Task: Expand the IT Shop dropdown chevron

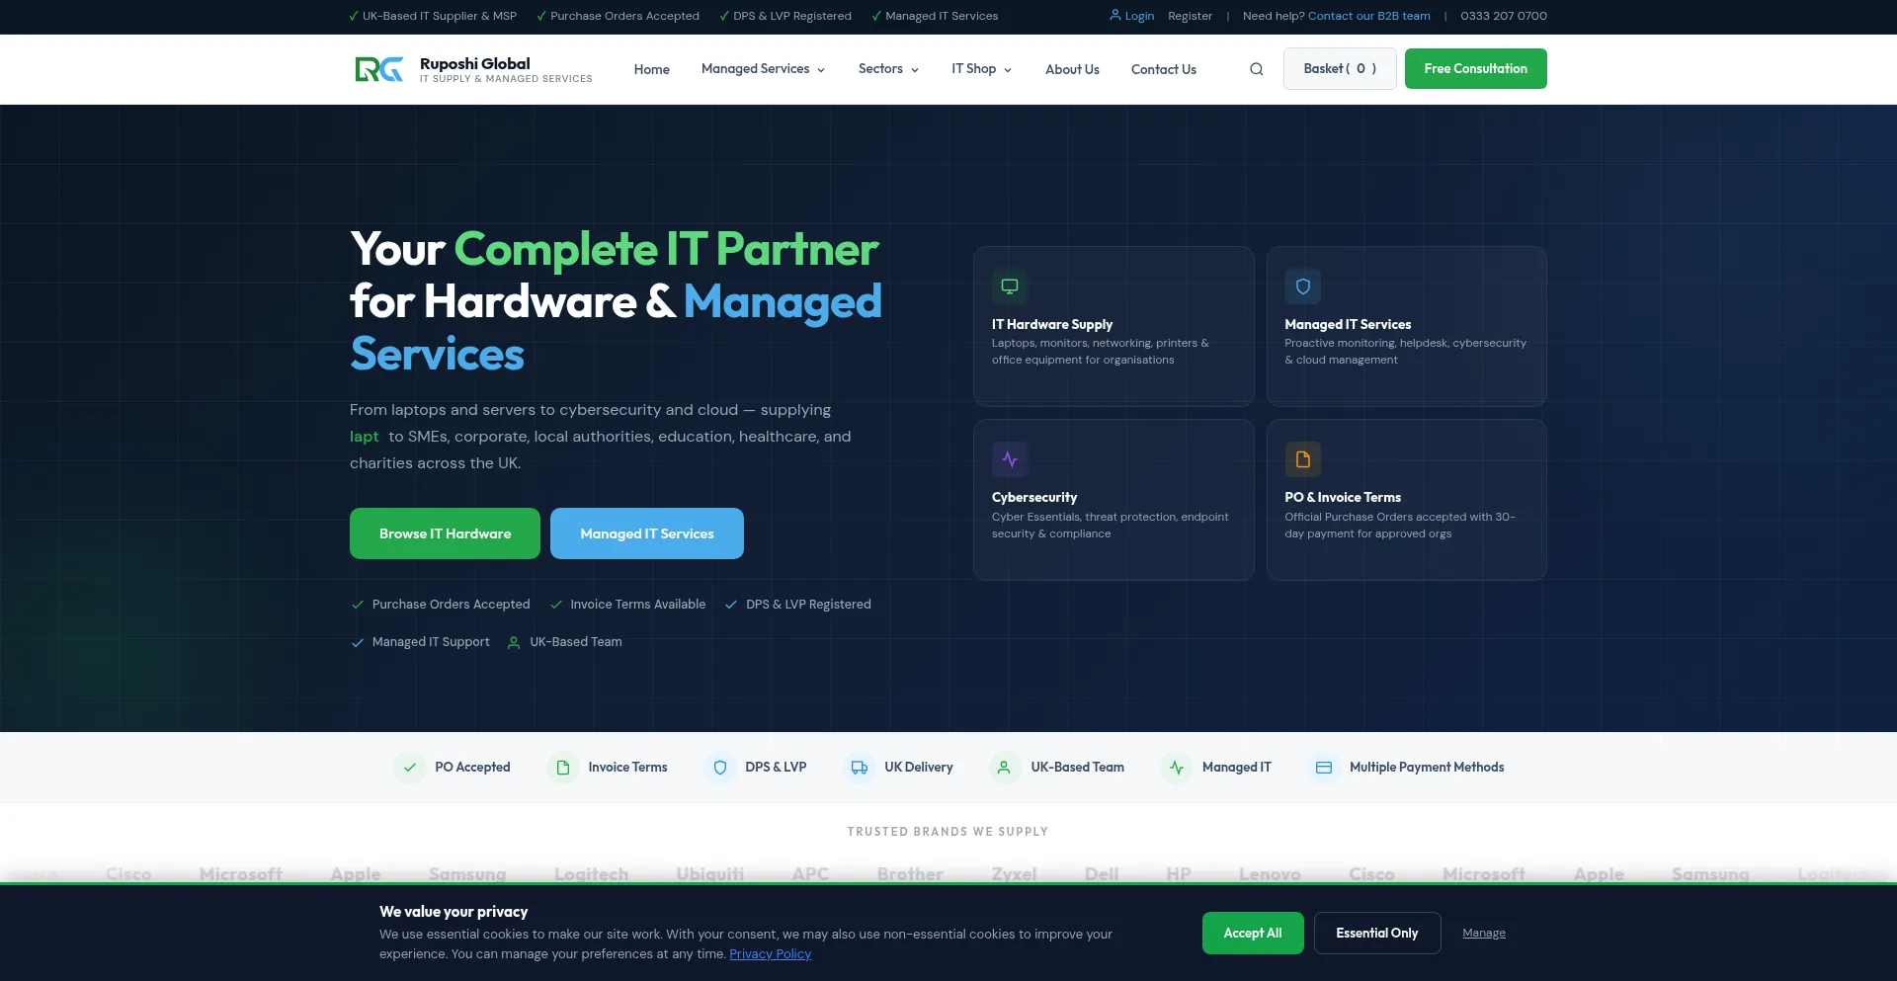Action: 1008,70
